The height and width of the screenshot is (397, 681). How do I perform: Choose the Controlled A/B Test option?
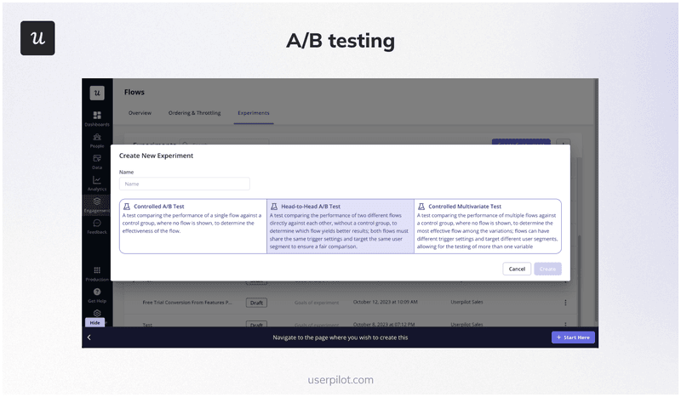[192, 226]
